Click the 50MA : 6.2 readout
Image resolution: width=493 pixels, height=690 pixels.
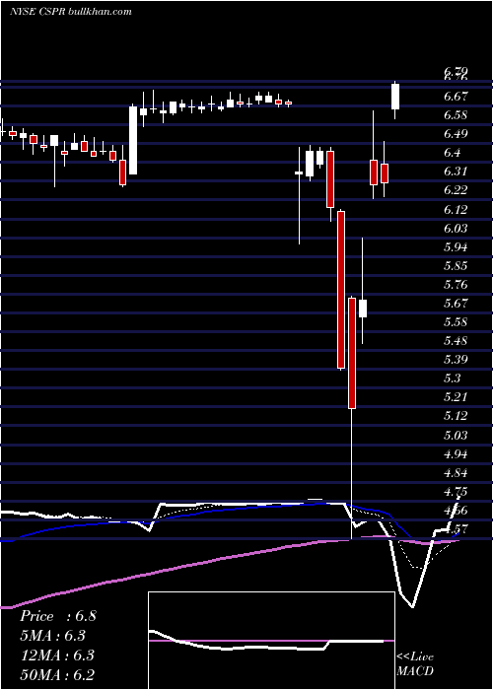tap(57, 675)
